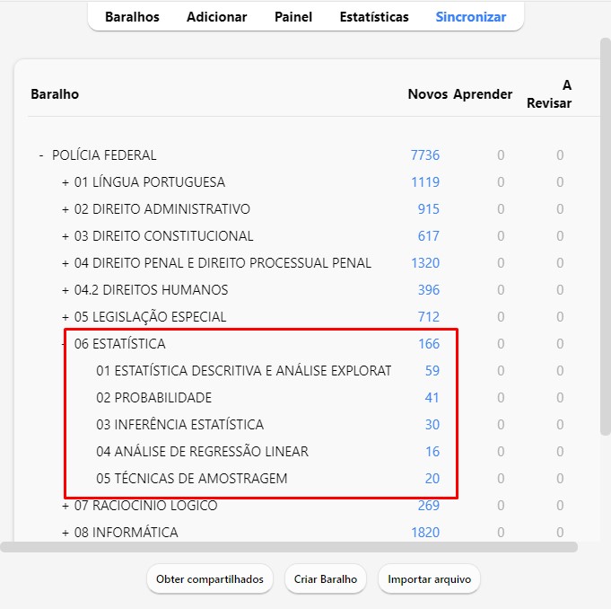This screenshot has height=609, width=611.
Task: Expand 04 DIREITO PENAL E PROCESSUAL deck
Action: coord(65,263)
